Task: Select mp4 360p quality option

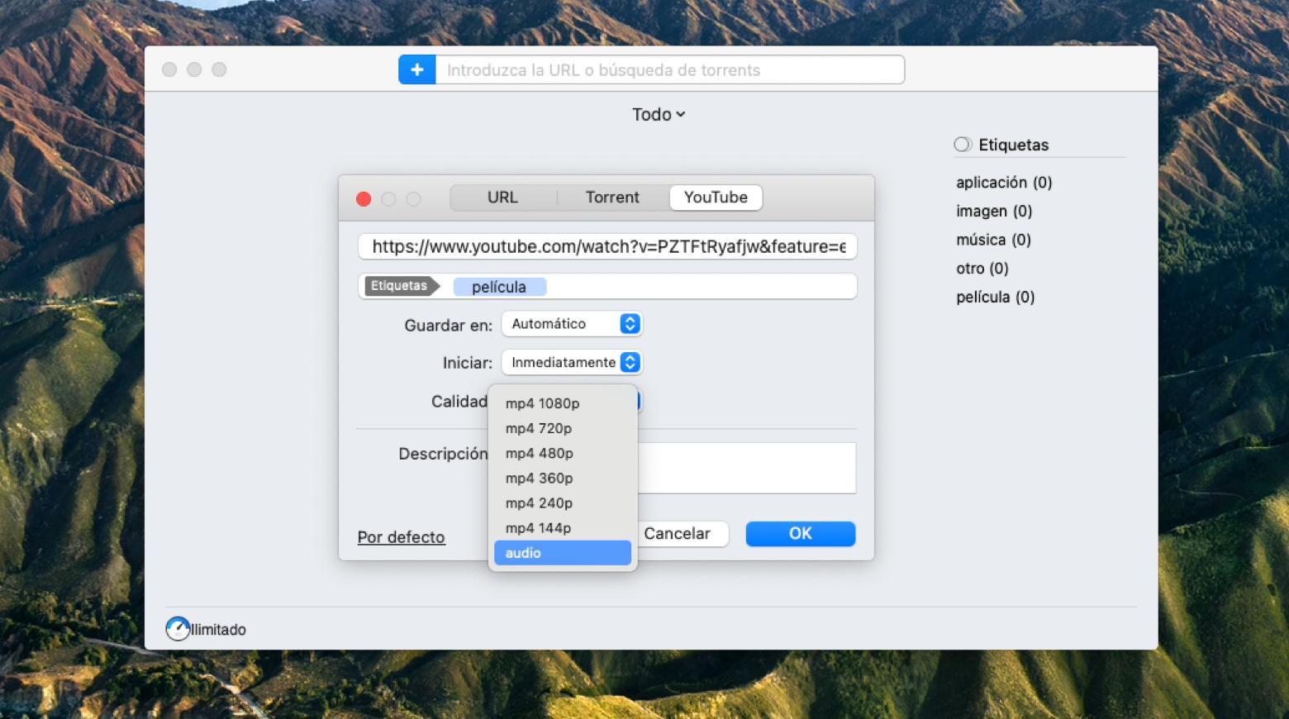Action: click(x=563, y=478)
